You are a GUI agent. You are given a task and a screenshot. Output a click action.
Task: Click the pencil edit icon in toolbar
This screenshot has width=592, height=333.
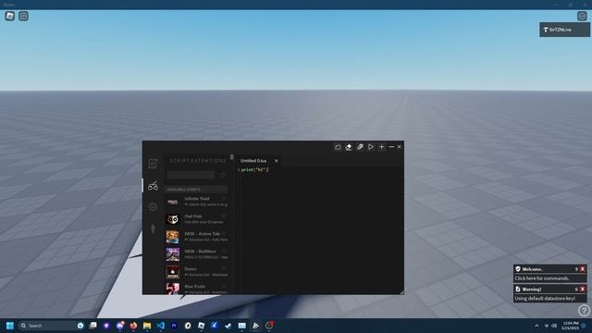pyautogui.click(x=360, y=147)
